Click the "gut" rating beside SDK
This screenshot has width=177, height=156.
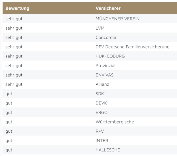click(9, 94)
